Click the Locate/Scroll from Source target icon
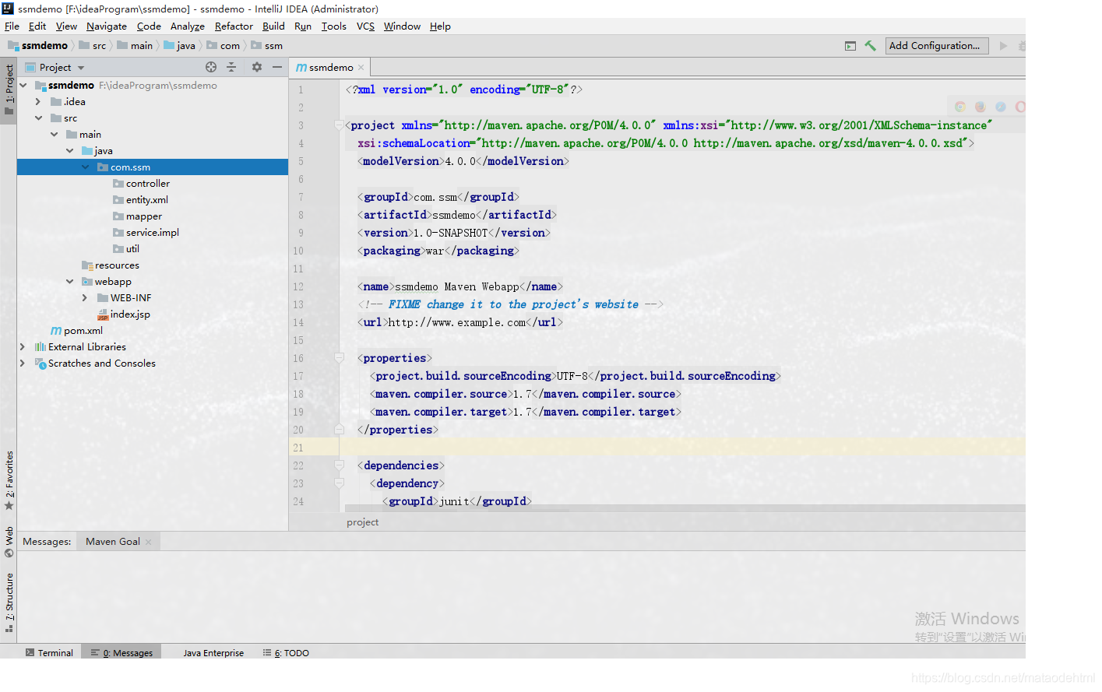The image size is (1102, 692). tap(211, 67)
